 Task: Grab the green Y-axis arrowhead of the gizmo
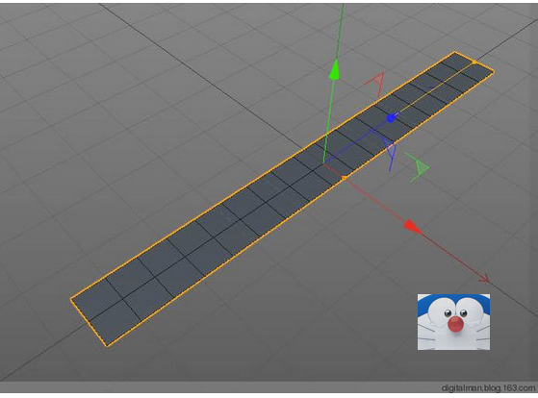pos(334,69)
